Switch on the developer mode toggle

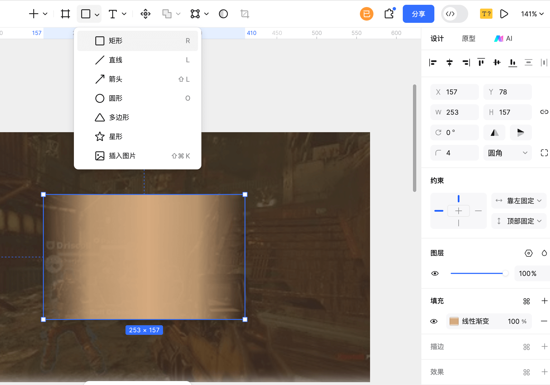point(454,14)
